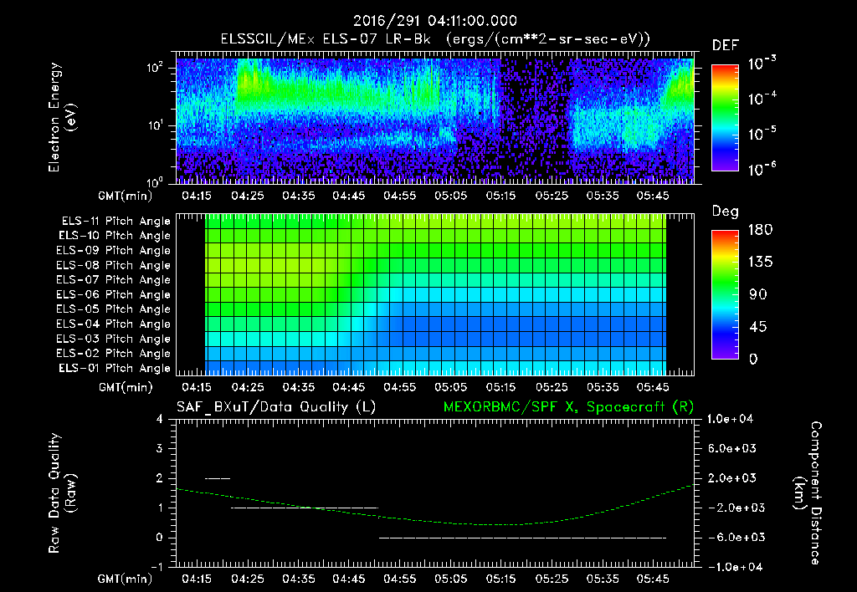Click the ELS-07 Pitch Angle row label
The image size is (857, 592).
point(113,279)
